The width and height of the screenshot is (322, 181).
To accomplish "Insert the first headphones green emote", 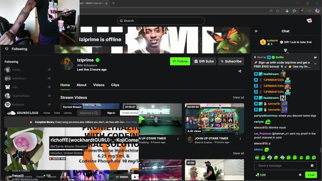I will (x=270, y=158).
